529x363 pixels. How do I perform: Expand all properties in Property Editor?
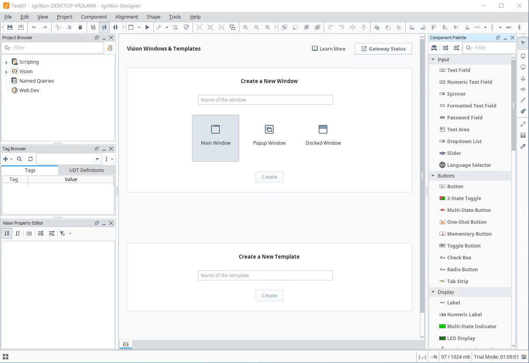point(40,233)
